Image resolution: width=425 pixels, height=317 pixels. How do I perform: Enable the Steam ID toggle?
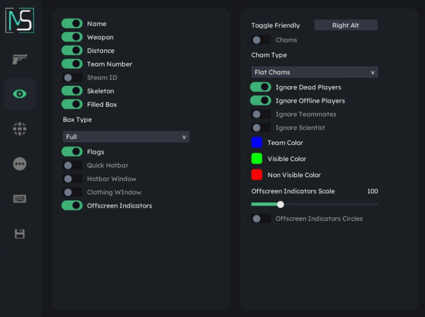coord(72,77)
